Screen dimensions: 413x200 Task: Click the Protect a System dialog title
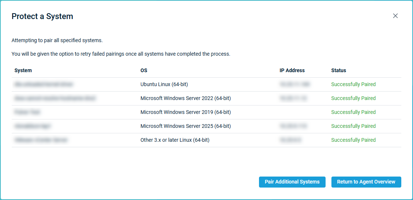42,16
